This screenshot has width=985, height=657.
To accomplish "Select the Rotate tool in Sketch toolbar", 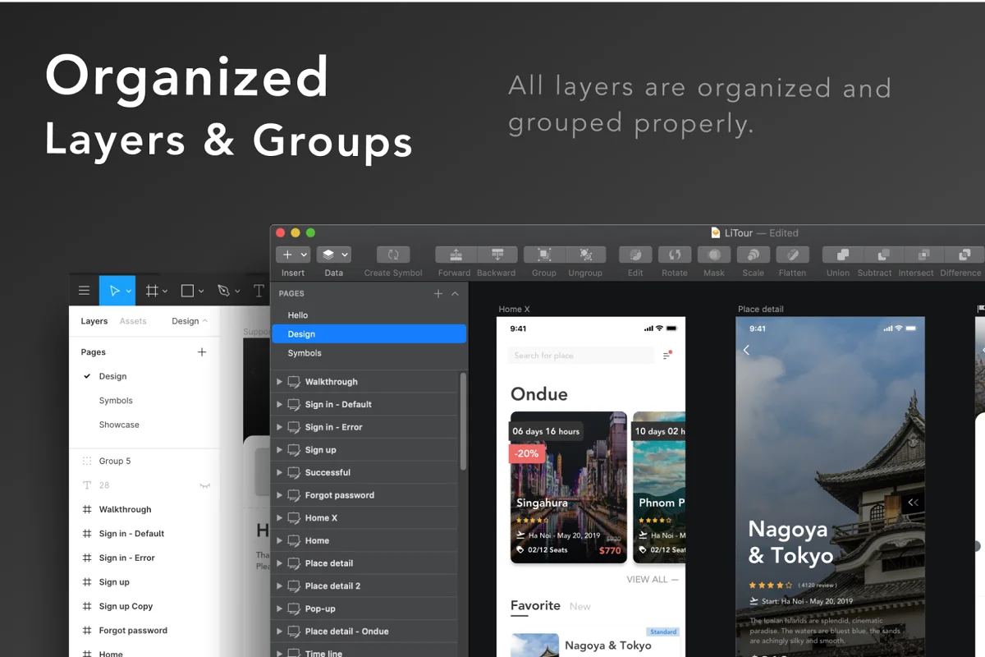I will (x=675, y=255).
